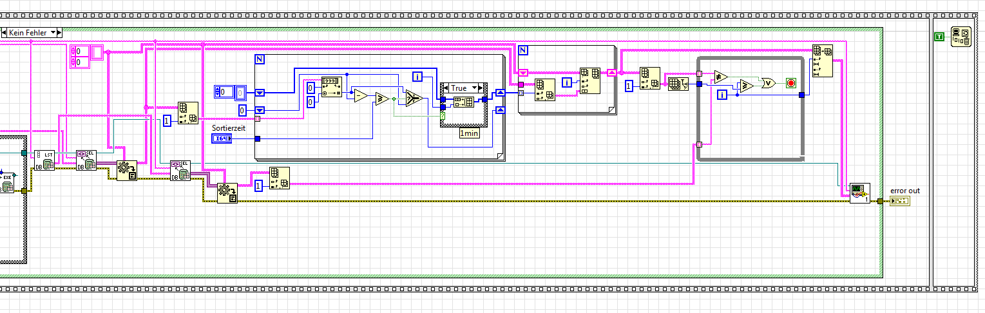Screen dimensions: 985x313
Task: Click the Replace Array Subset node in second For Loop
Action: (590, 81)
